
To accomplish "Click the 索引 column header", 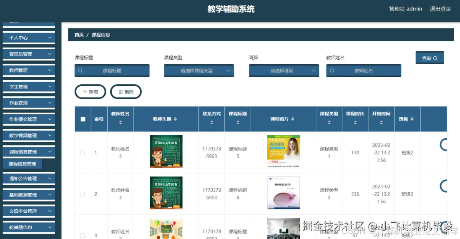I will point(99,119).
